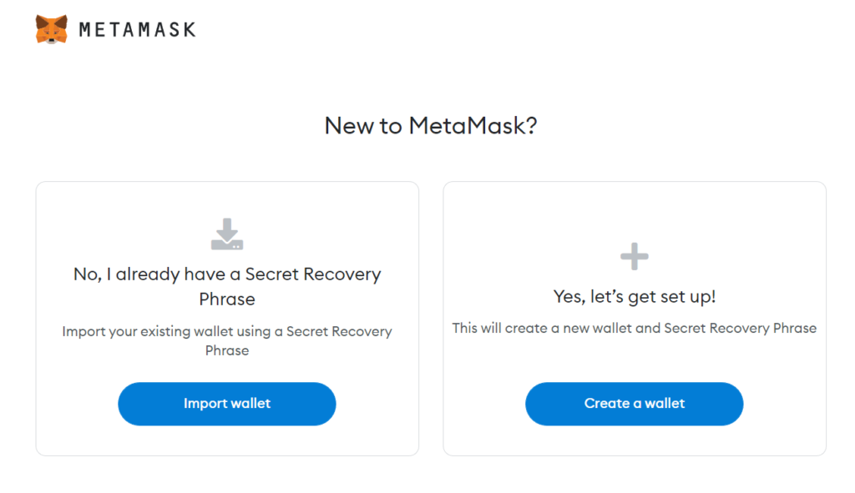Click empty space below Import wallet button
The image size is (855, 493).
pyautogui.click(x=227, y=440)
